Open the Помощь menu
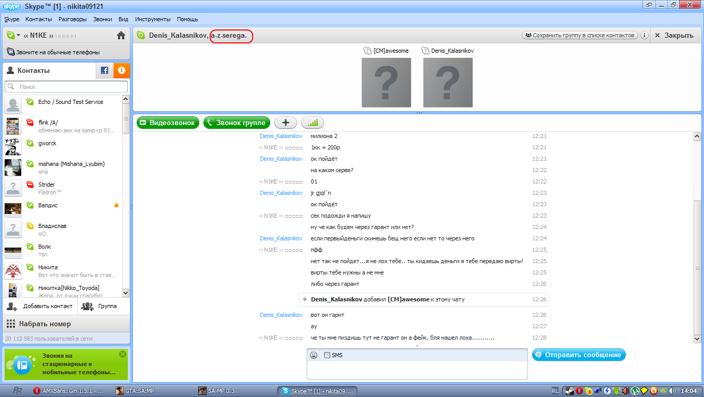The width and height of the screenshot is (704, 397). click(x=187, y=19)
